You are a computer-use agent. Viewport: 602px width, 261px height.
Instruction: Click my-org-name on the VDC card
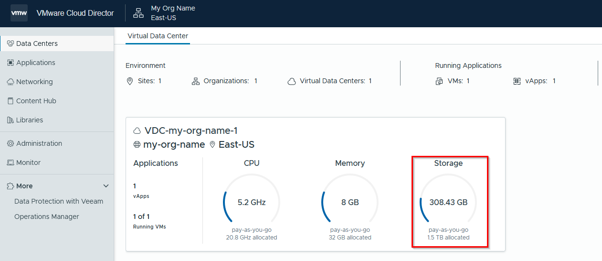[x=174, y=144]
